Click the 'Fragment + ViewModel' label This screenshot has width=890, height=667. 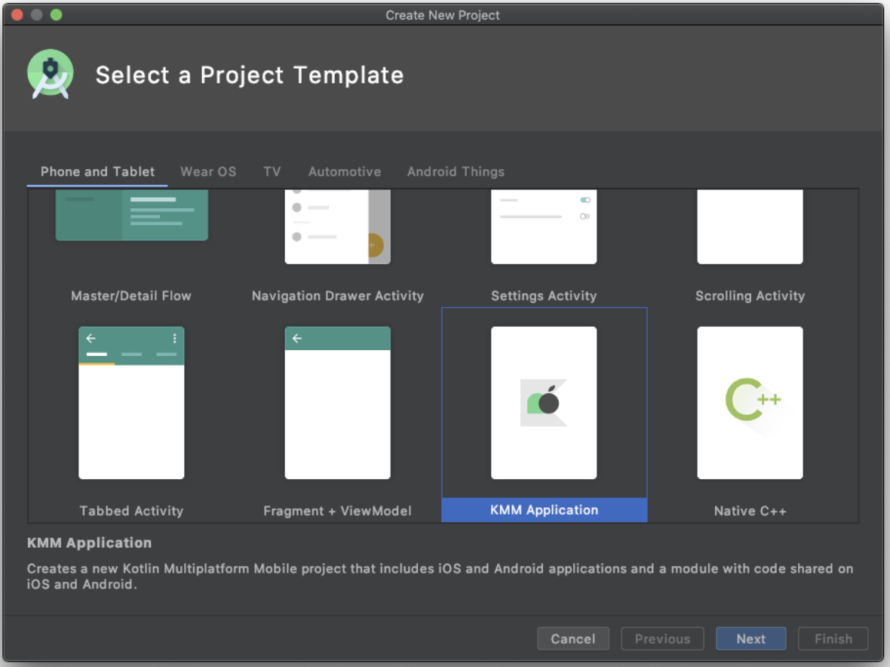tap(338, 511)
